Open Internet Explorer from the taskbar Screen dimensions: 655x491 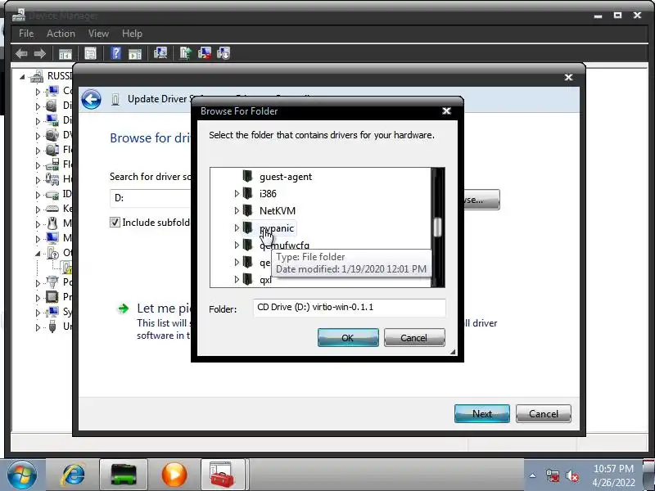pyautogui.click(x=73, y=475)
